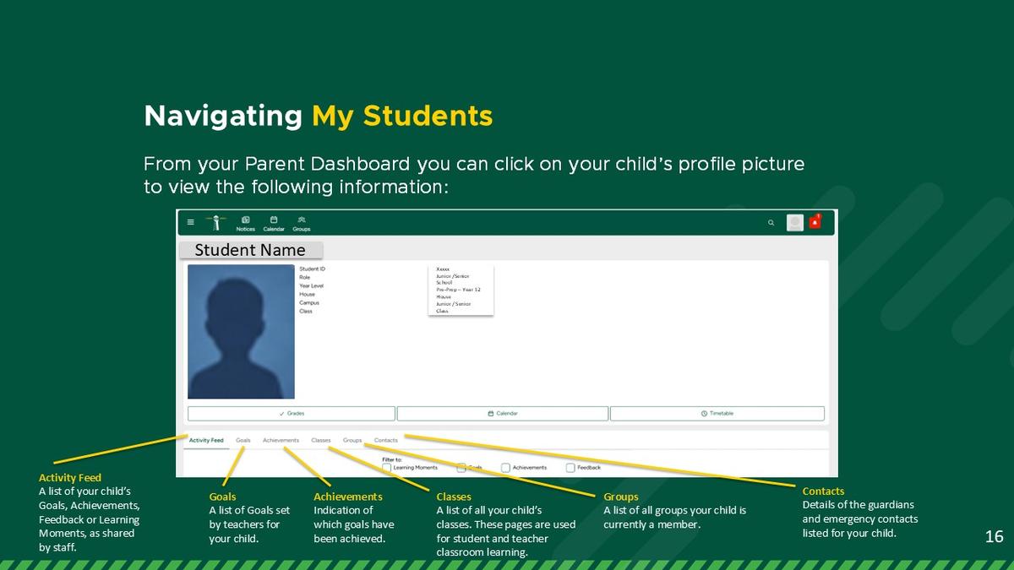Click the Grades button

click(292, 414)
